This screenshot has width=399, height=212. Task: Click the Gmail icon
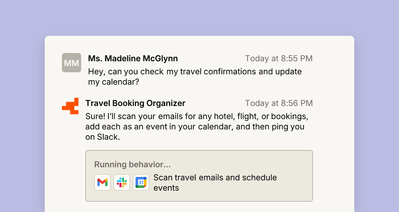tap(103, 182)
